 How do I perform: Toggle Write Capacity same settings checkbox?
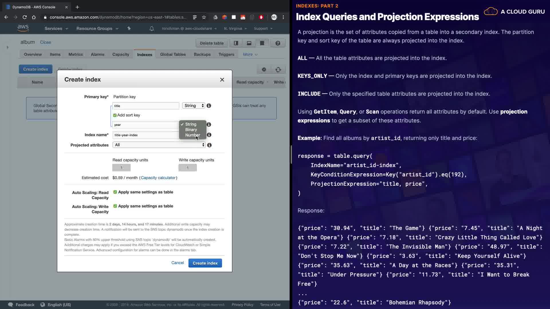coord(115,206)
